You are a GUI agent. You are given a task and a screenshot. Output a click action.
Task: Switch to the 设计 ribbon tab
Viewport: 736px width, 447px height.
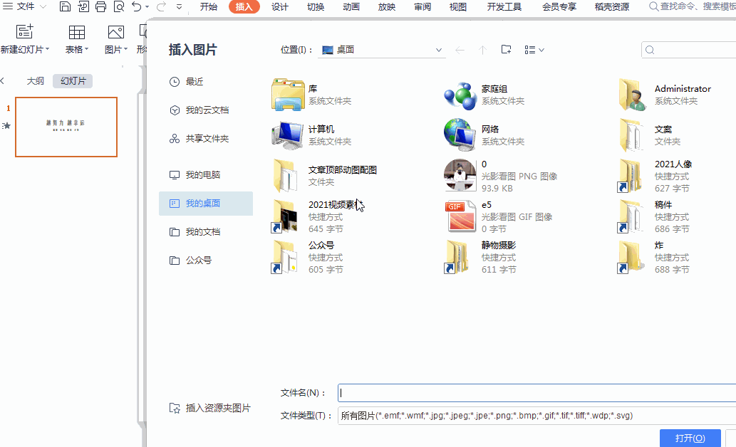click(280, 7)
